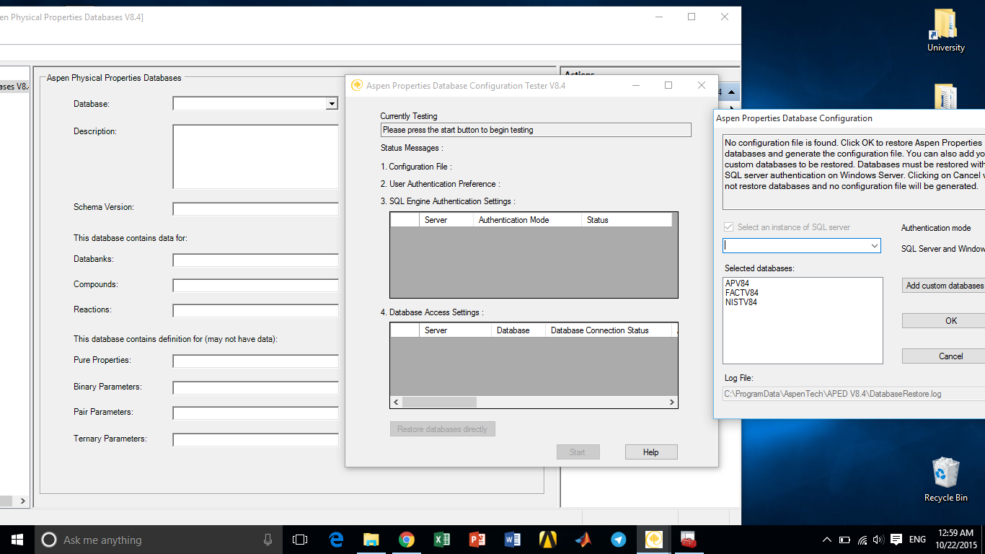Click the Aspen Tester window title icon
This screenshot has height=554, width=985.
[x=357, y=85]
